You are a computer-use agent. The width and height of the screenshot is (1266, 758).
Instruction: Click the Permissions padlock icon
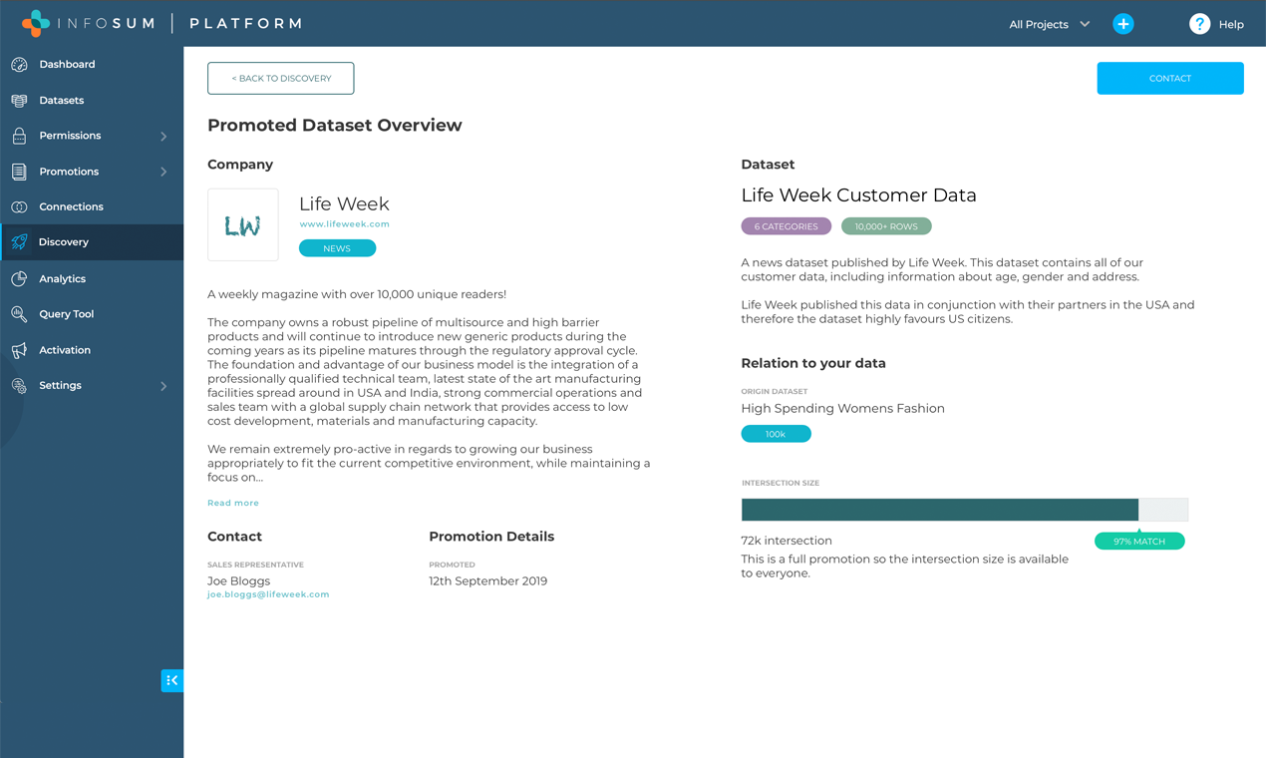19,136
